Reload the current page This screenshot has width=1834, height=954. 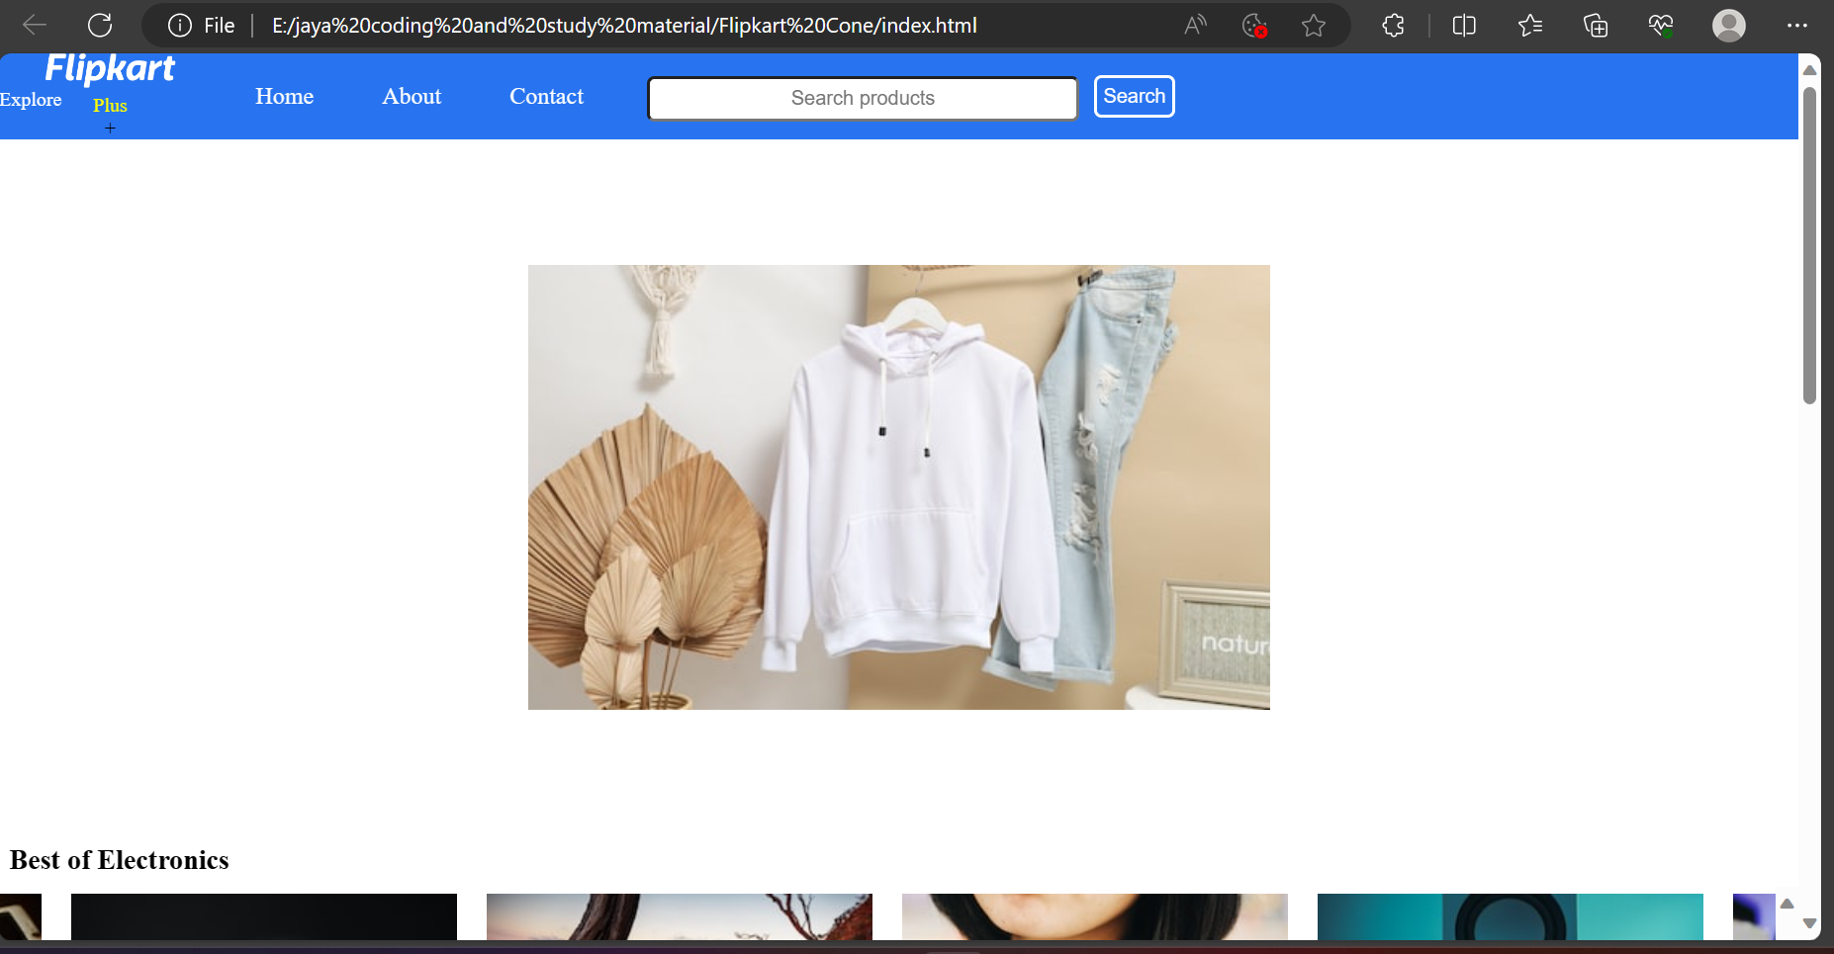(x=99, y=25)
